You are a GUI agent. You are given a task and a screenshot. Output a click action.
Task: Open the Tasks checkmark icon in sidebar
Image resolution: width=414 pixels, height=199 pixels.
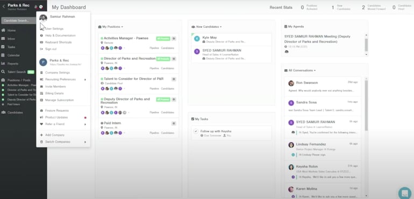coord(3,47)
